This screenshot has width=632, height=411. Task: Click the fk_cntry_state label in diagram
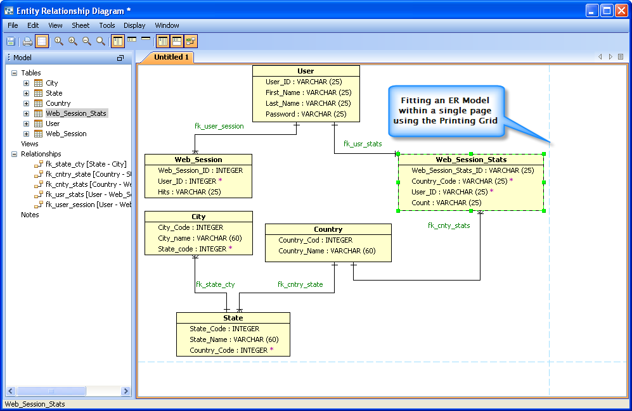[x=300, y=284]
